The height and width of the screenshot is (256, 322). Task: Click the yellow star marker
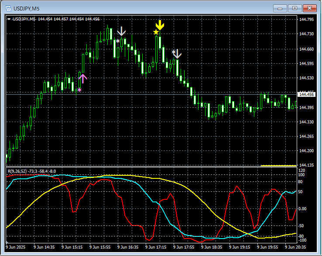tap(156, 32)
